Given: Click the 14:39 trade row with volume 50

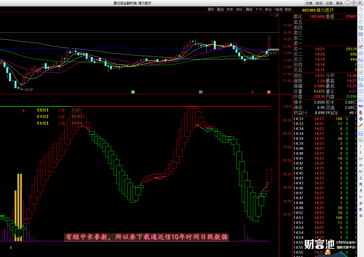Looking at the screenshot, I should click(325, 139).
